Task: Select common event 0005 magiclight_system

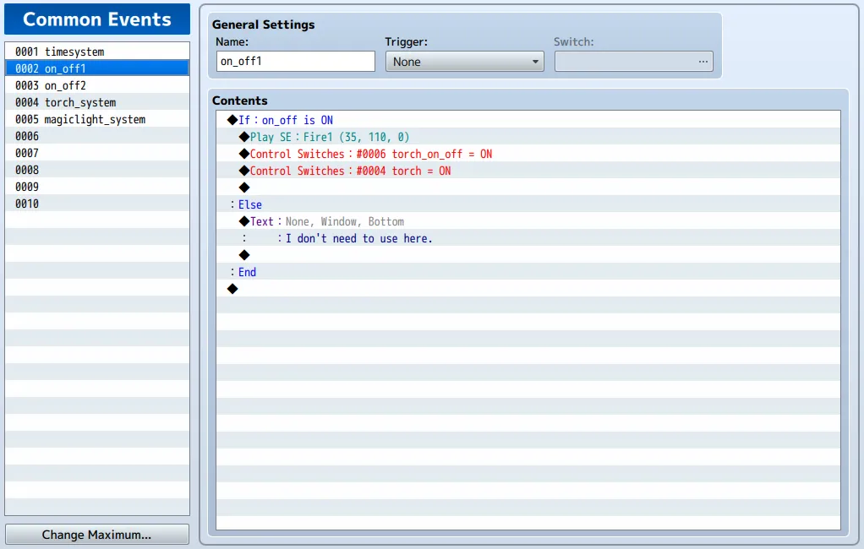Action: click(97, 119)
